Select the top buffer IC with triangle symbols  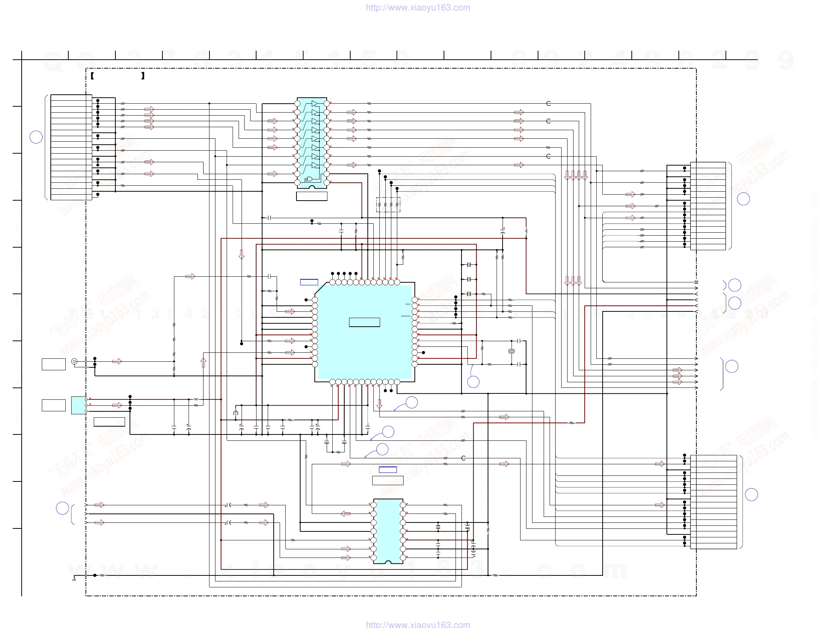[312, 143]
